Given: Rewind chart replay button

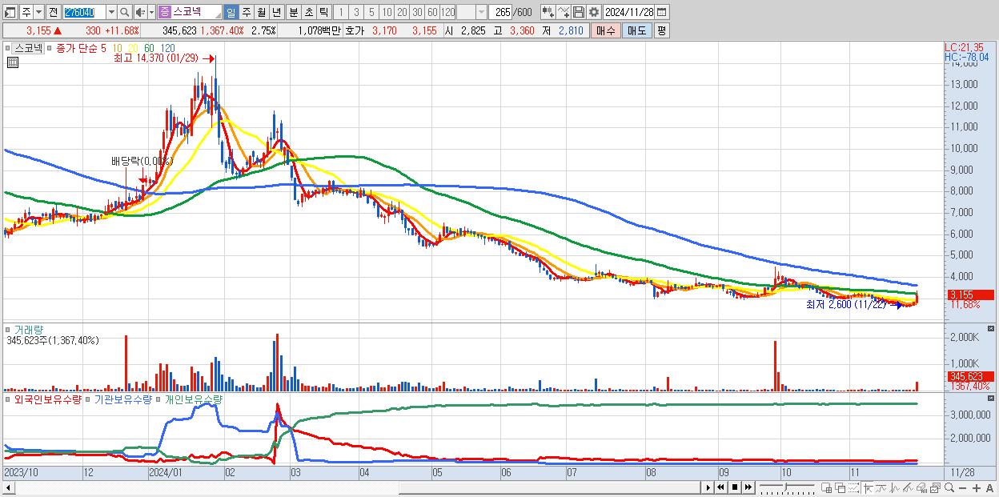Looking at the screenshot, I should point(720,487).
